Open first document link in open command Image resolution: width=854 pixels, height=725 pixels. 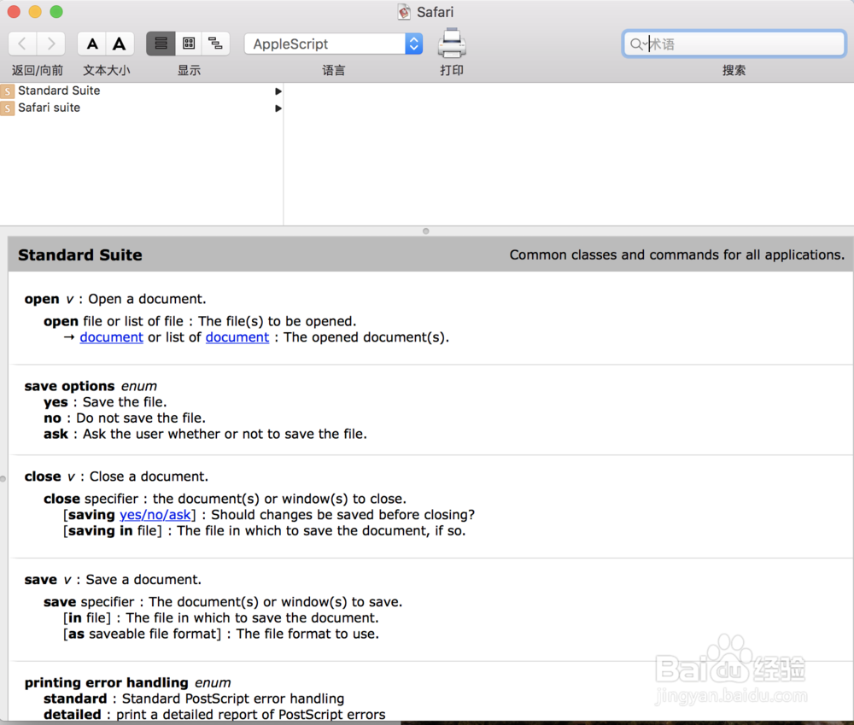(111, 337)
